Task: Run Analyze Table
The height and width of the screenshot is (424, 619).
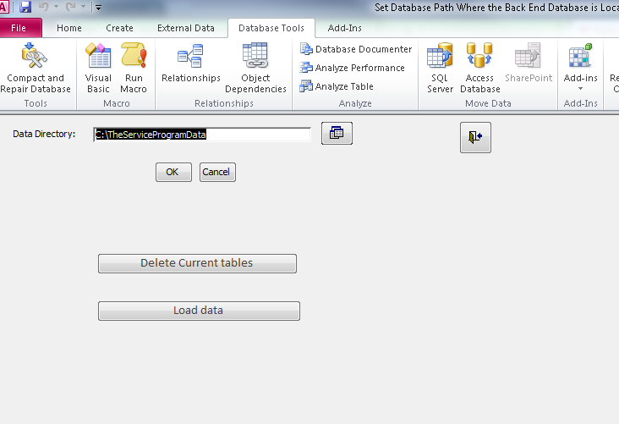Action: pos(337,86)
